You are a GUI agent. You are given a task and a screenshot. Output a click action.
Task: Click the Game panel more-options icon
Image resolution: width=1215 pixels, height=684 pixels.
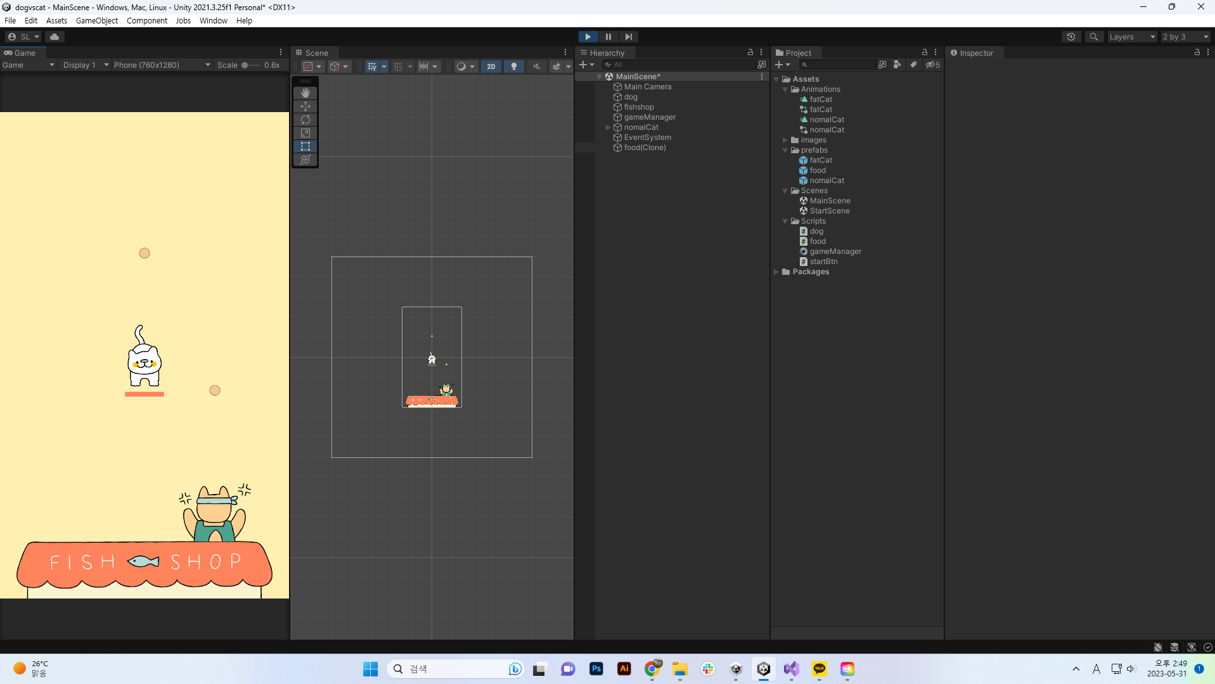click(281, 53)
